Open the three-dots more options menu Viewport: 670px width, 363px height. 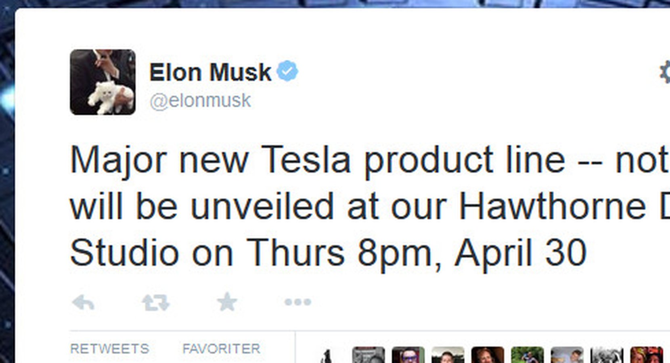tap(297, 302)
